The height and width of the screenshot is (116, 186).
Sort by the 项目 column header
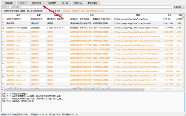click(18, 15)
